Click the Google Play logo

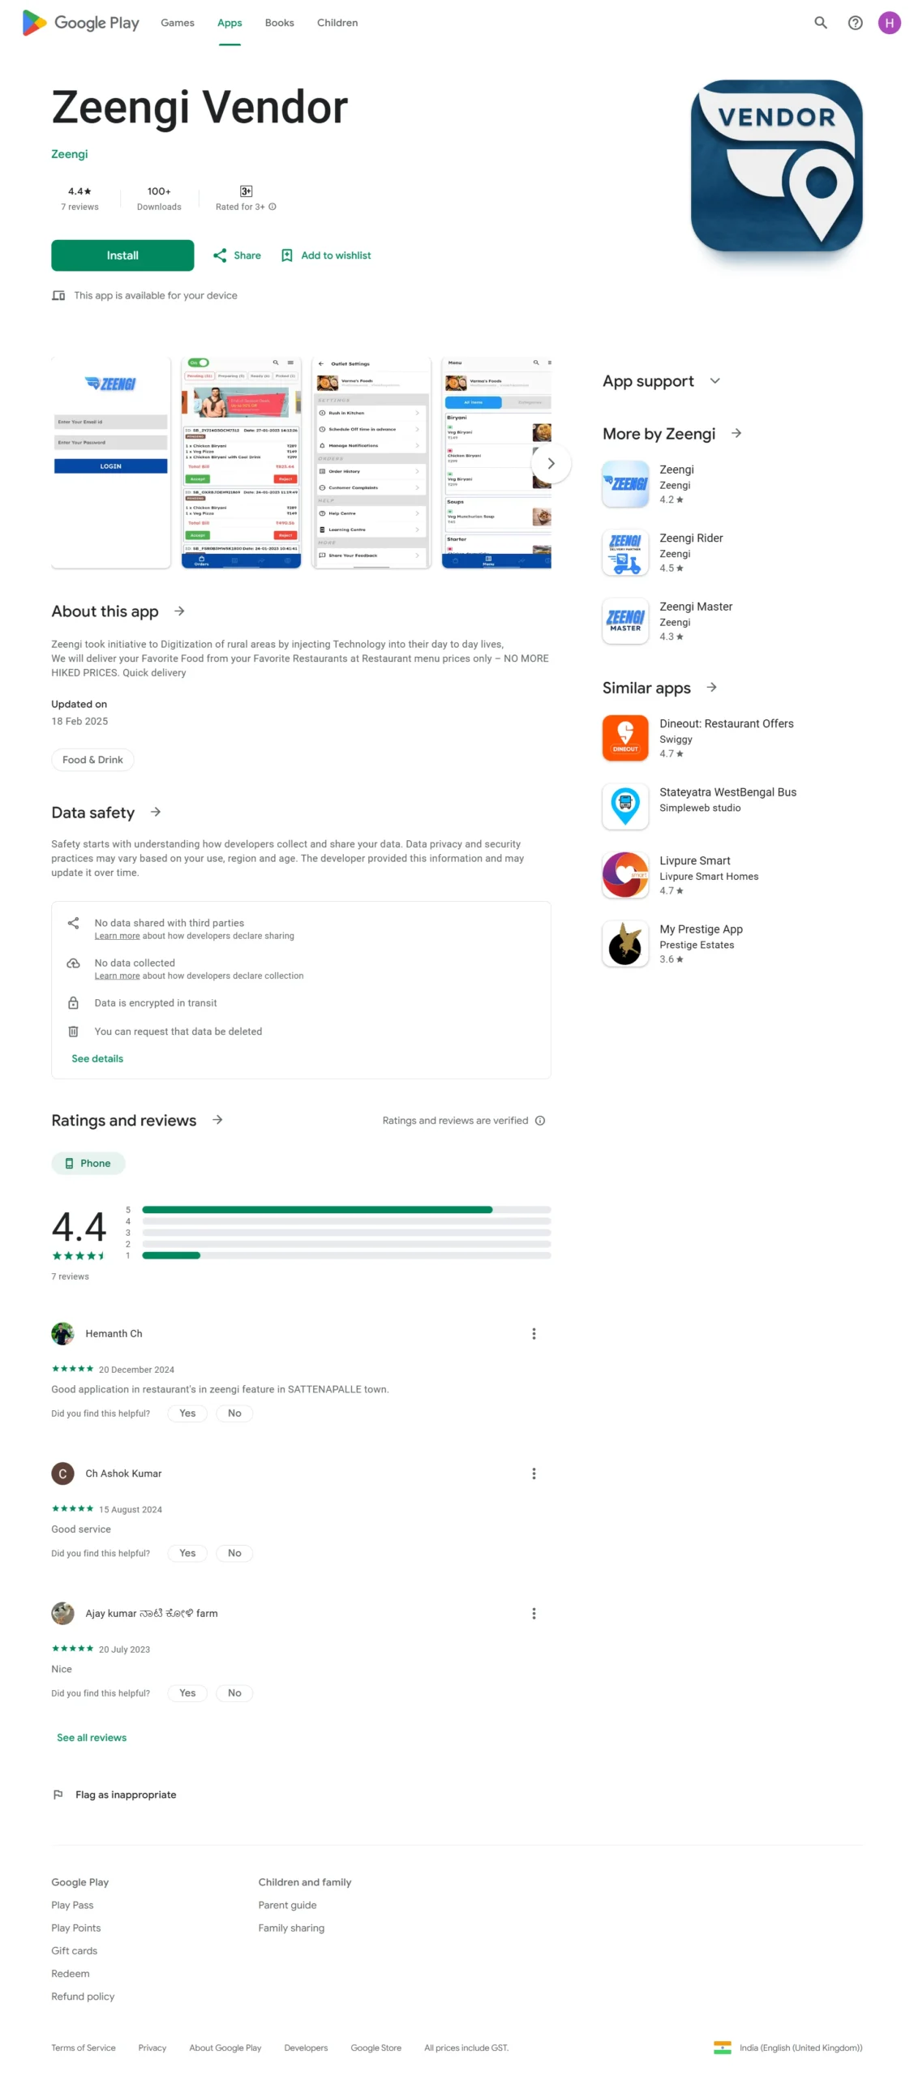pyautogui.click(x=80, y=23)
